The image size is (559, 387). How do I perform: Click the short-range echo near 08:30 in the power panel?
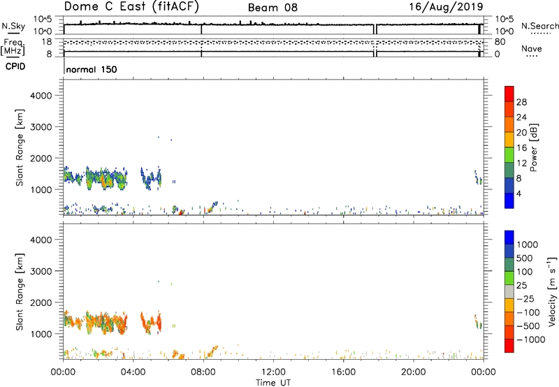coord(212,207)
